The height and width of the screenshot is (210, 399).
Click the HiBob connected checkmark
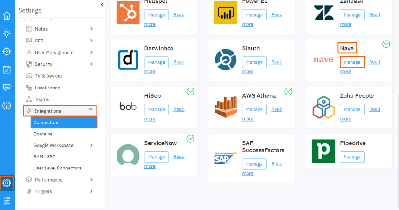click(191, 91)
